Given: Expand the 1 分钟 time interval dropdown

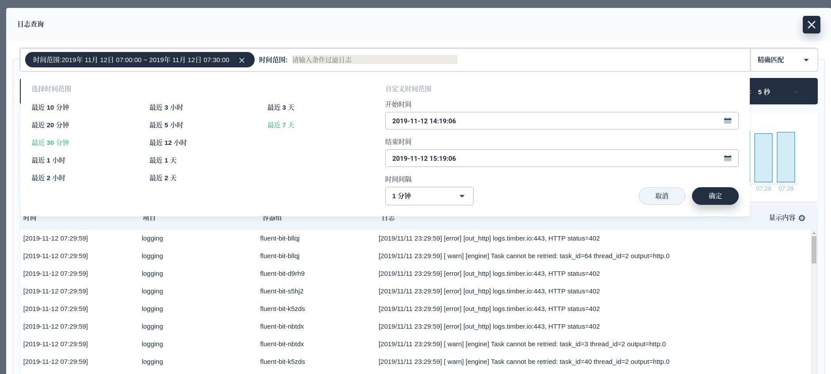Looking at the screenshot, I should coord(429,196).
